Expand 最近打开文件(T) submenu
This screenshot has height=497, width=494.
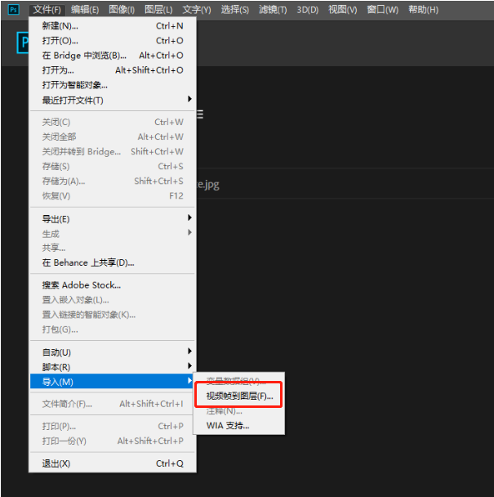click(x=113, y=101)
